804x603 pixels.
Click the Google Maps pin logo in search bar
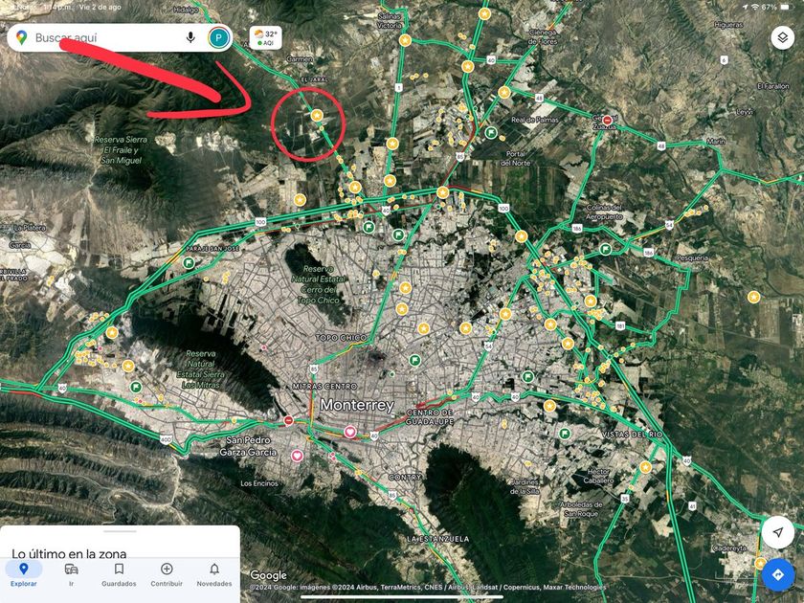click(21, 37)
